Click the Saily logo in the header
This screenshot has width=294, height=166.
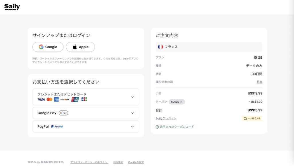(12, 7)
